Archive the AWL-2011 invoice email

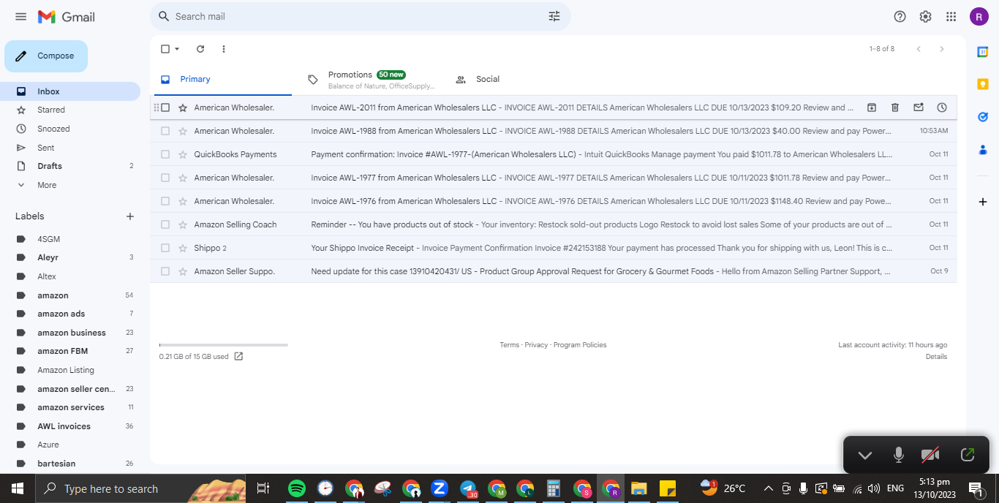coord(872,107)
